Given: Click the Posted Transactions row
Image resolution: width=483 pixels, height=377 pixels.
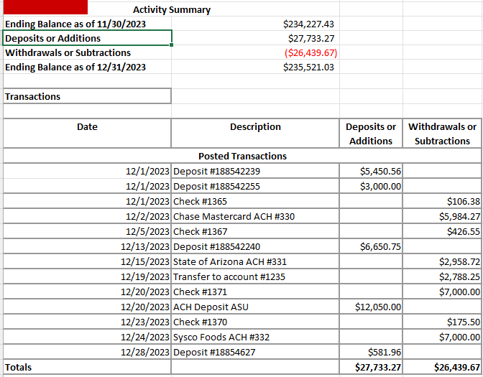Looking at the screenshot, I should coord(242,156).
